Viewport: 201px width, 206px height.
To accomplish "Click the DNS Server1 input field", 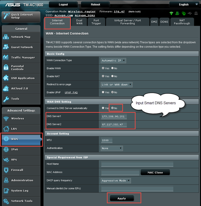I will click(114, 117).
